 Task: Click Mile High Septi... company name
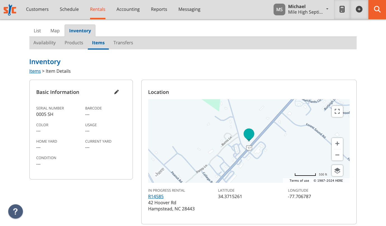pyautogui.click(x=305, y=12)
